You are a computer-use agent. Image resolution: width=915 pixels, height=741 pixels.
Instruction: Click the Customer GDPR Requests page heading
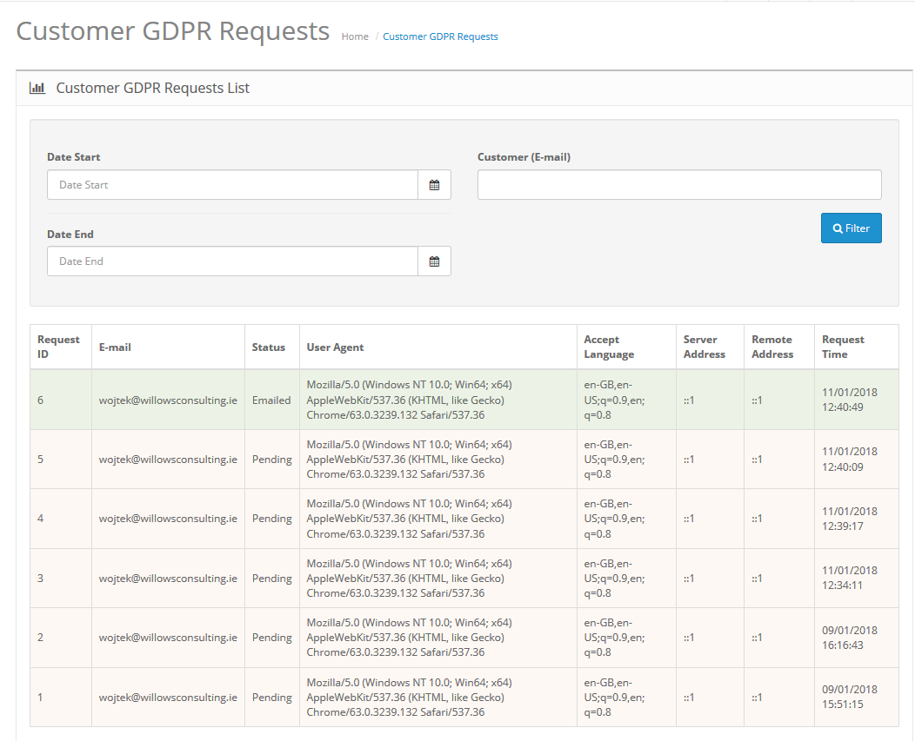[x=173, y=31]
